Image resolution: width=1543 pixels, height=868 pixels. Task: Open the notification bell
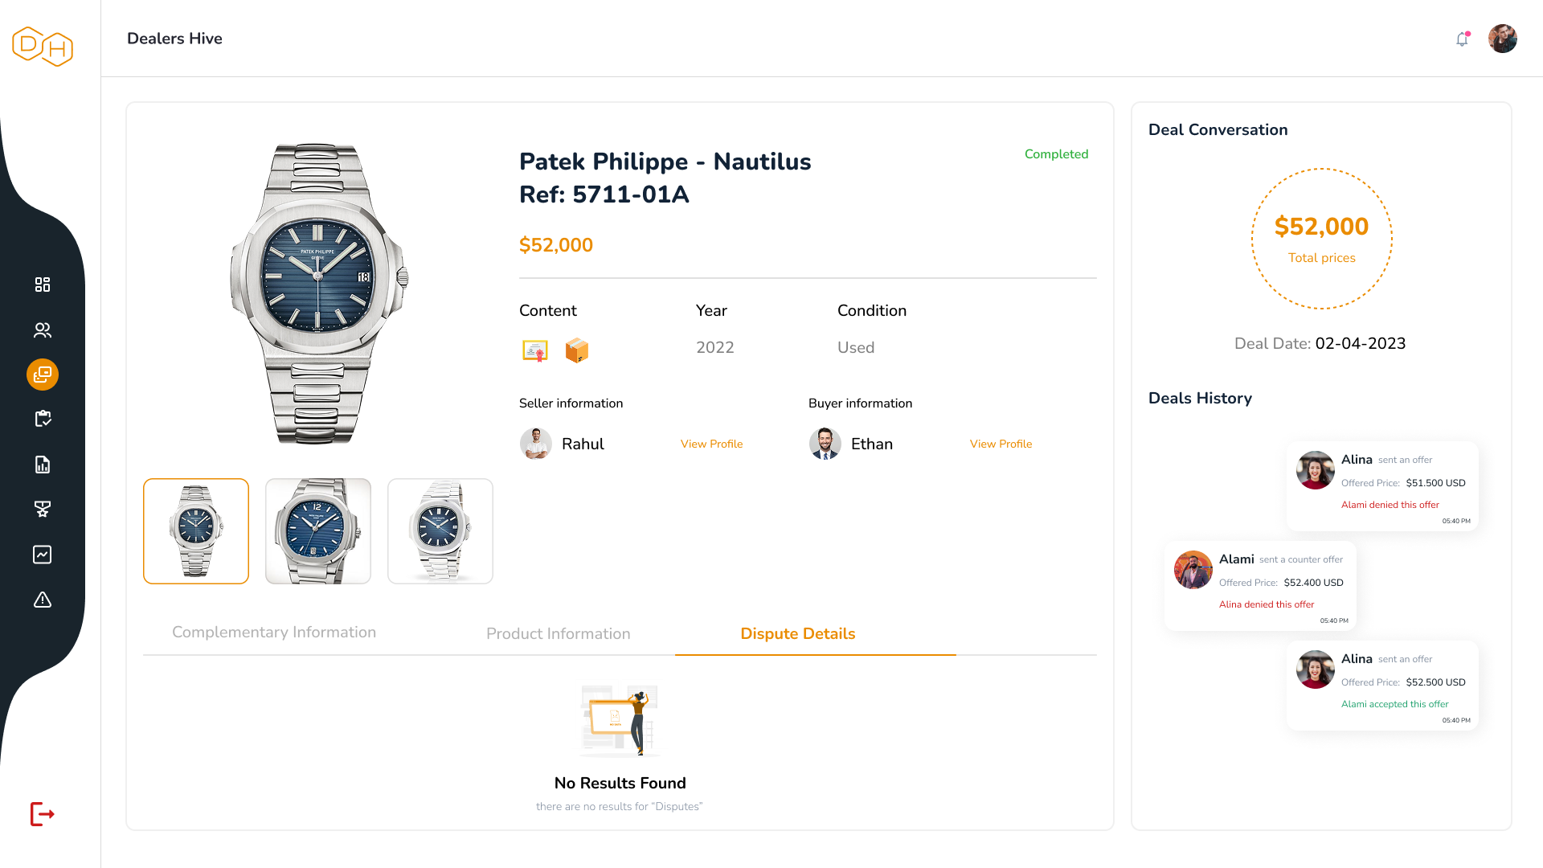point(1462,39)
